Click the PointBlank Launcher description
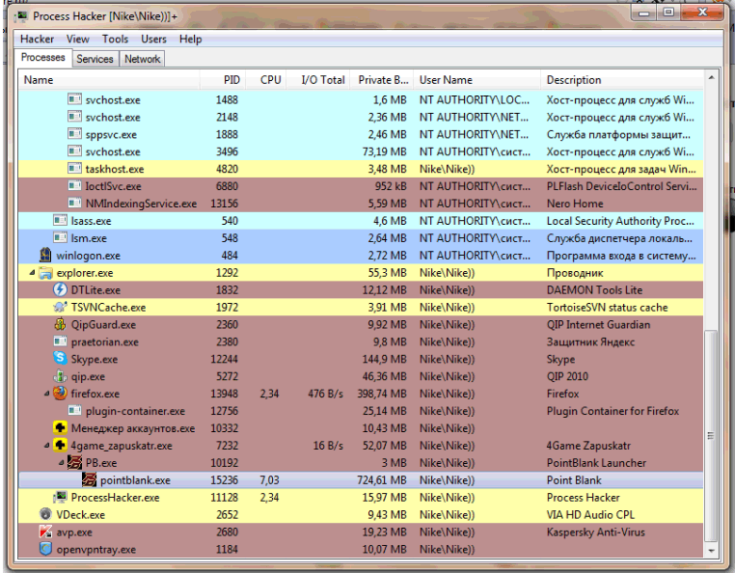The height and width of the screenshot is (573, 735). point(596,463)
